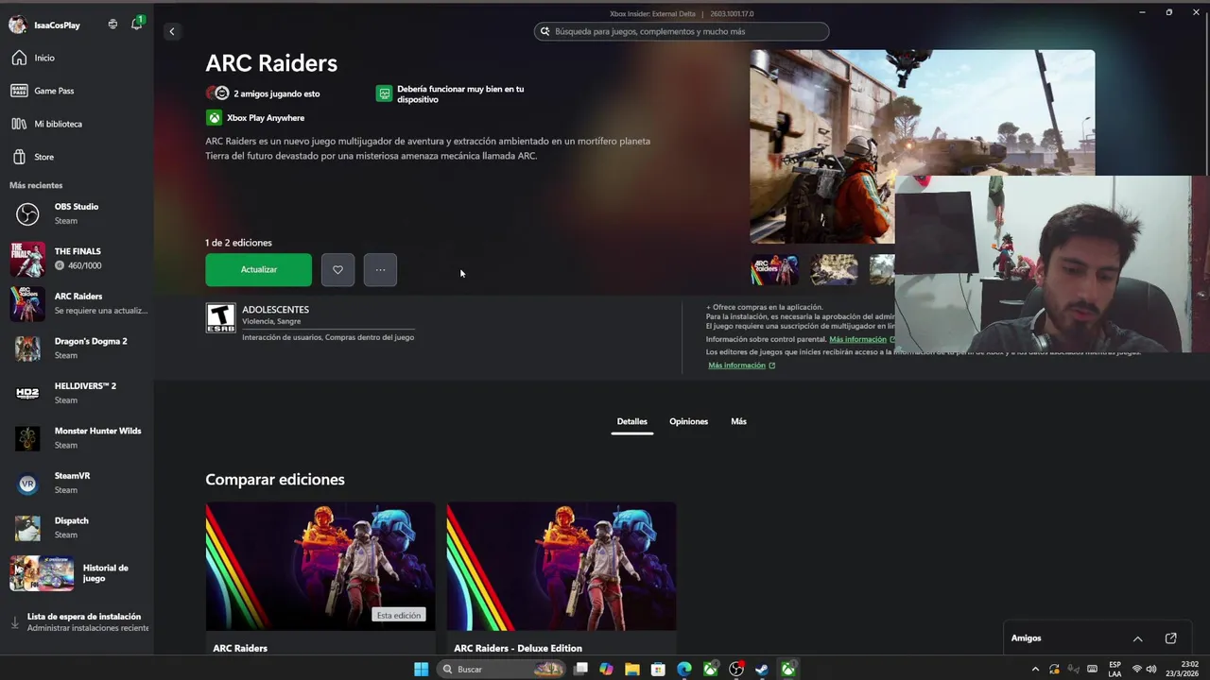Open Más información link below publishers note

(x=741, y=365)
